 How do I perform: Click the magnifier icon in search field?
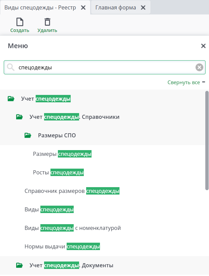[x=10, y=67]
